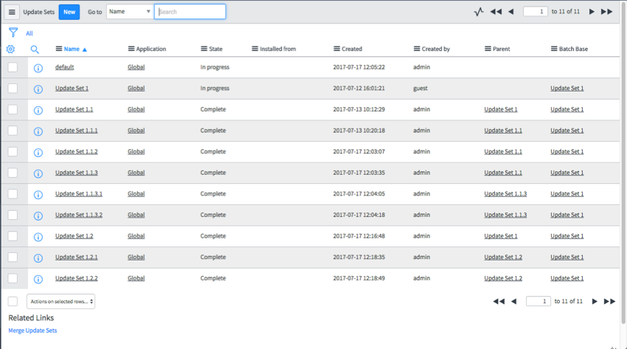627x349 pixels.
Task: Open the Installed from column menu icon
Action: coord(254,49)
